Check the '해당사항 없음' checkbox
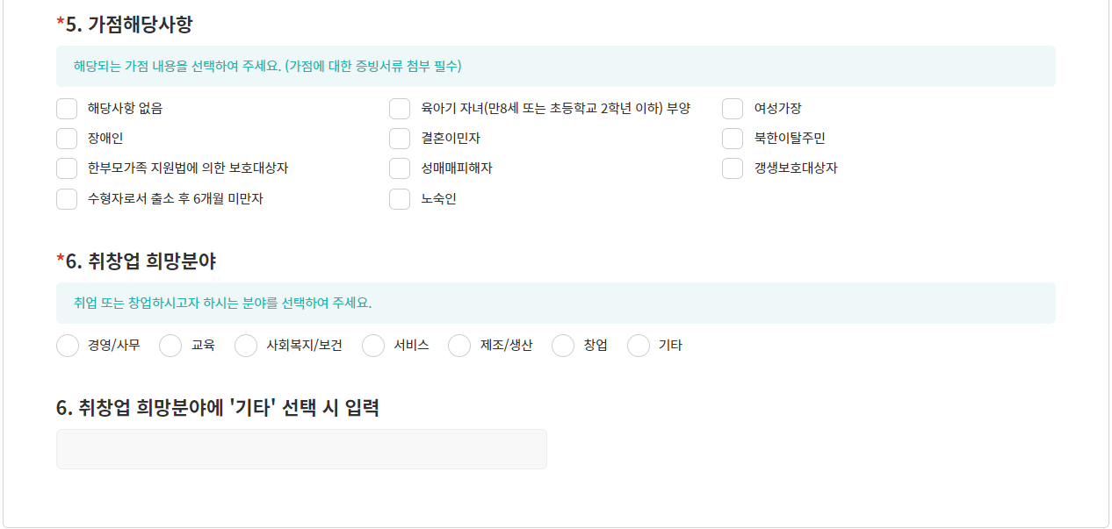Viewport: 1112px width, 529px height. click(x=67, y=108)
